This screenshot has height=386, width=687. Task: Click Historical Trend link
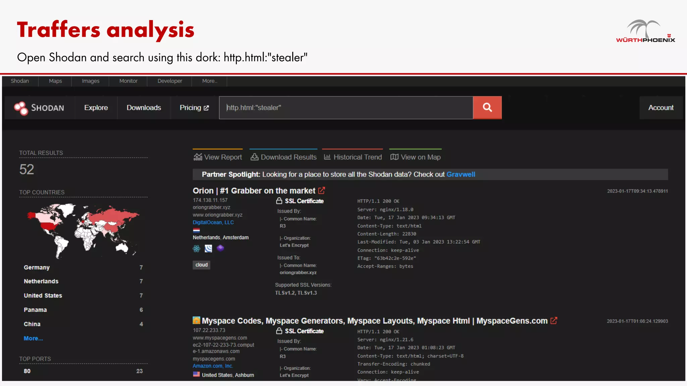point(353,157)
